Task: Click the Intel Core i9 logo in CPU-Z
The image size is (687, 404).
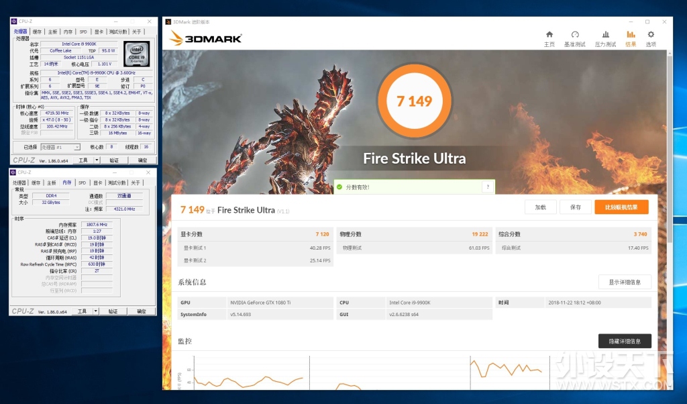Action: pyautogui.click(x=137, y=54)
